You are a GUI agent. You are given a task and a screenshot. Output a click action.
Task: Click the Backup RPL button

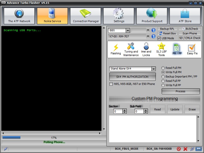168,29
